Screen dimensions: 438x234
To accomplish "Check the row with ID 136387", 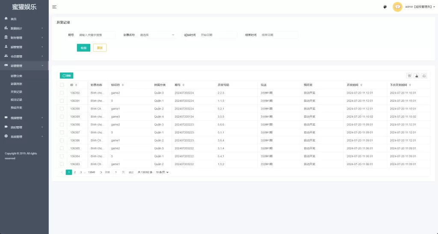I will coord(62,132).
